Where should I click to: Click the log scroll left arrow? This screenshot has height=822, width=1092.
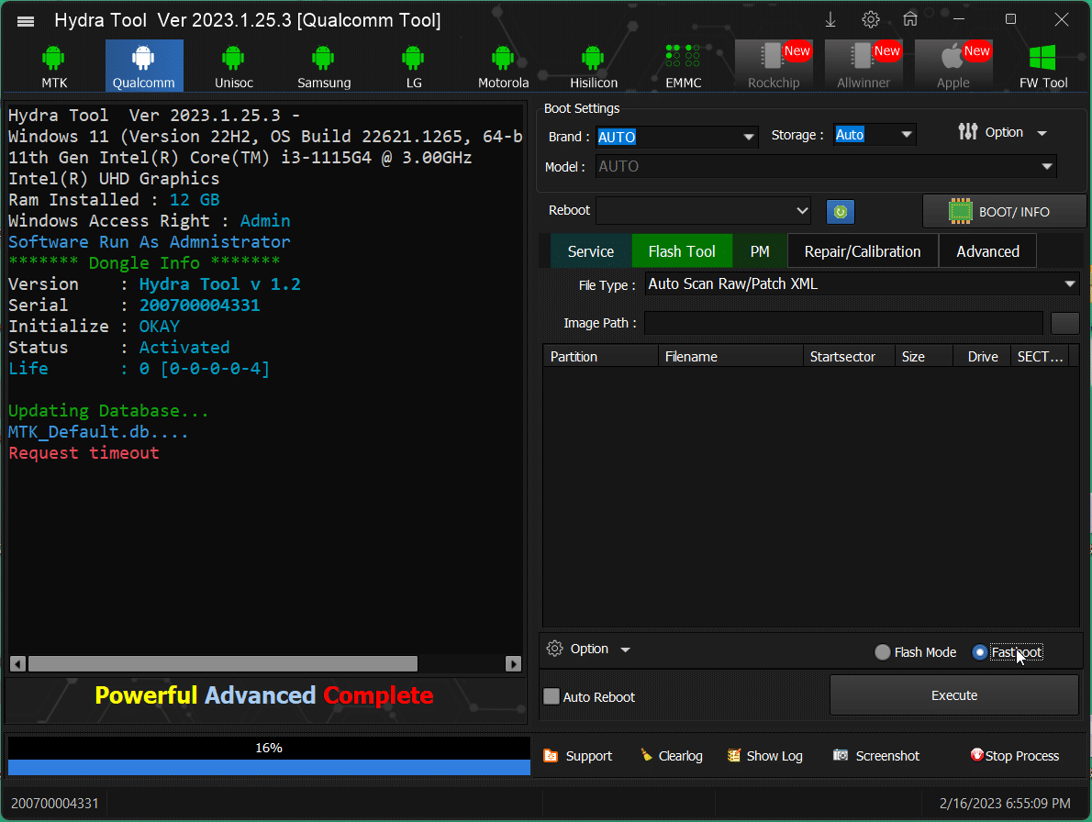point(18,664)
